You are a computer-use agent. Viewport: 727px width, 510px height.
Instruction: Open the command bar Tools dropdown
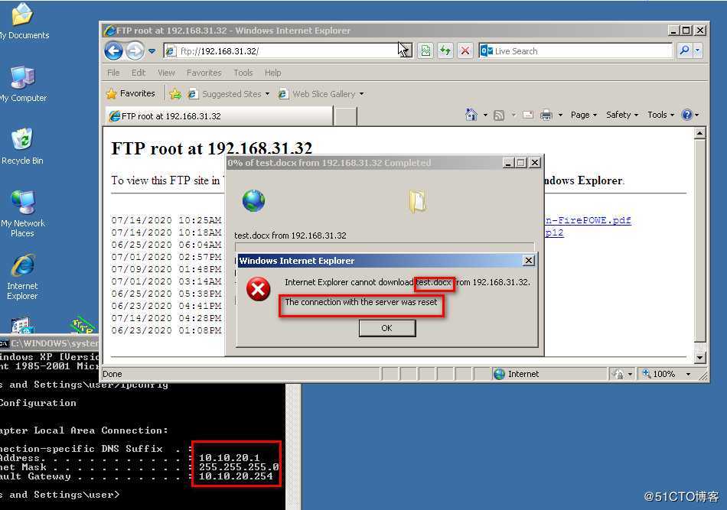[x=660, y=115]
